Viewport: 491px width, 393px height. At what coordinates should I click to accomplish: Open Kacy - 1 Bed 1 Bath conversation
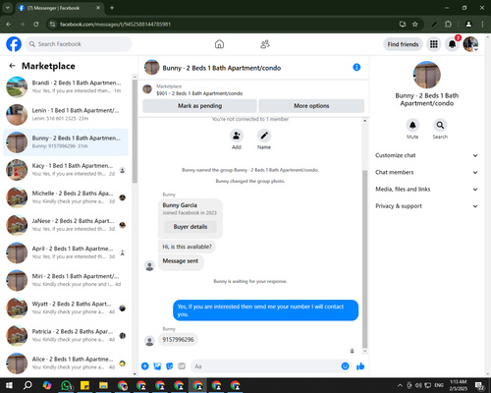[x=66, y=170]
